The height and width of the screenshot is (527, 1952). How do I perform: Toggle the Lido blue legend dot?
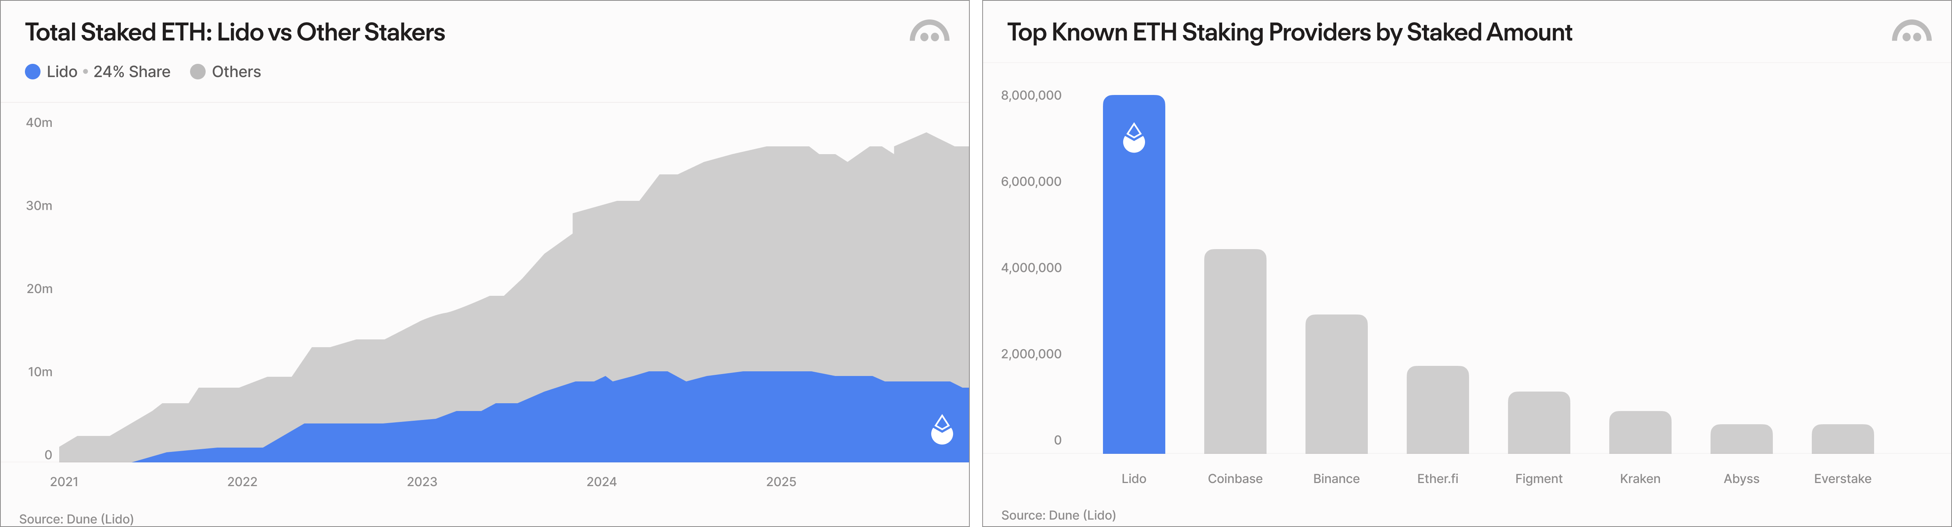click(33, 72)
